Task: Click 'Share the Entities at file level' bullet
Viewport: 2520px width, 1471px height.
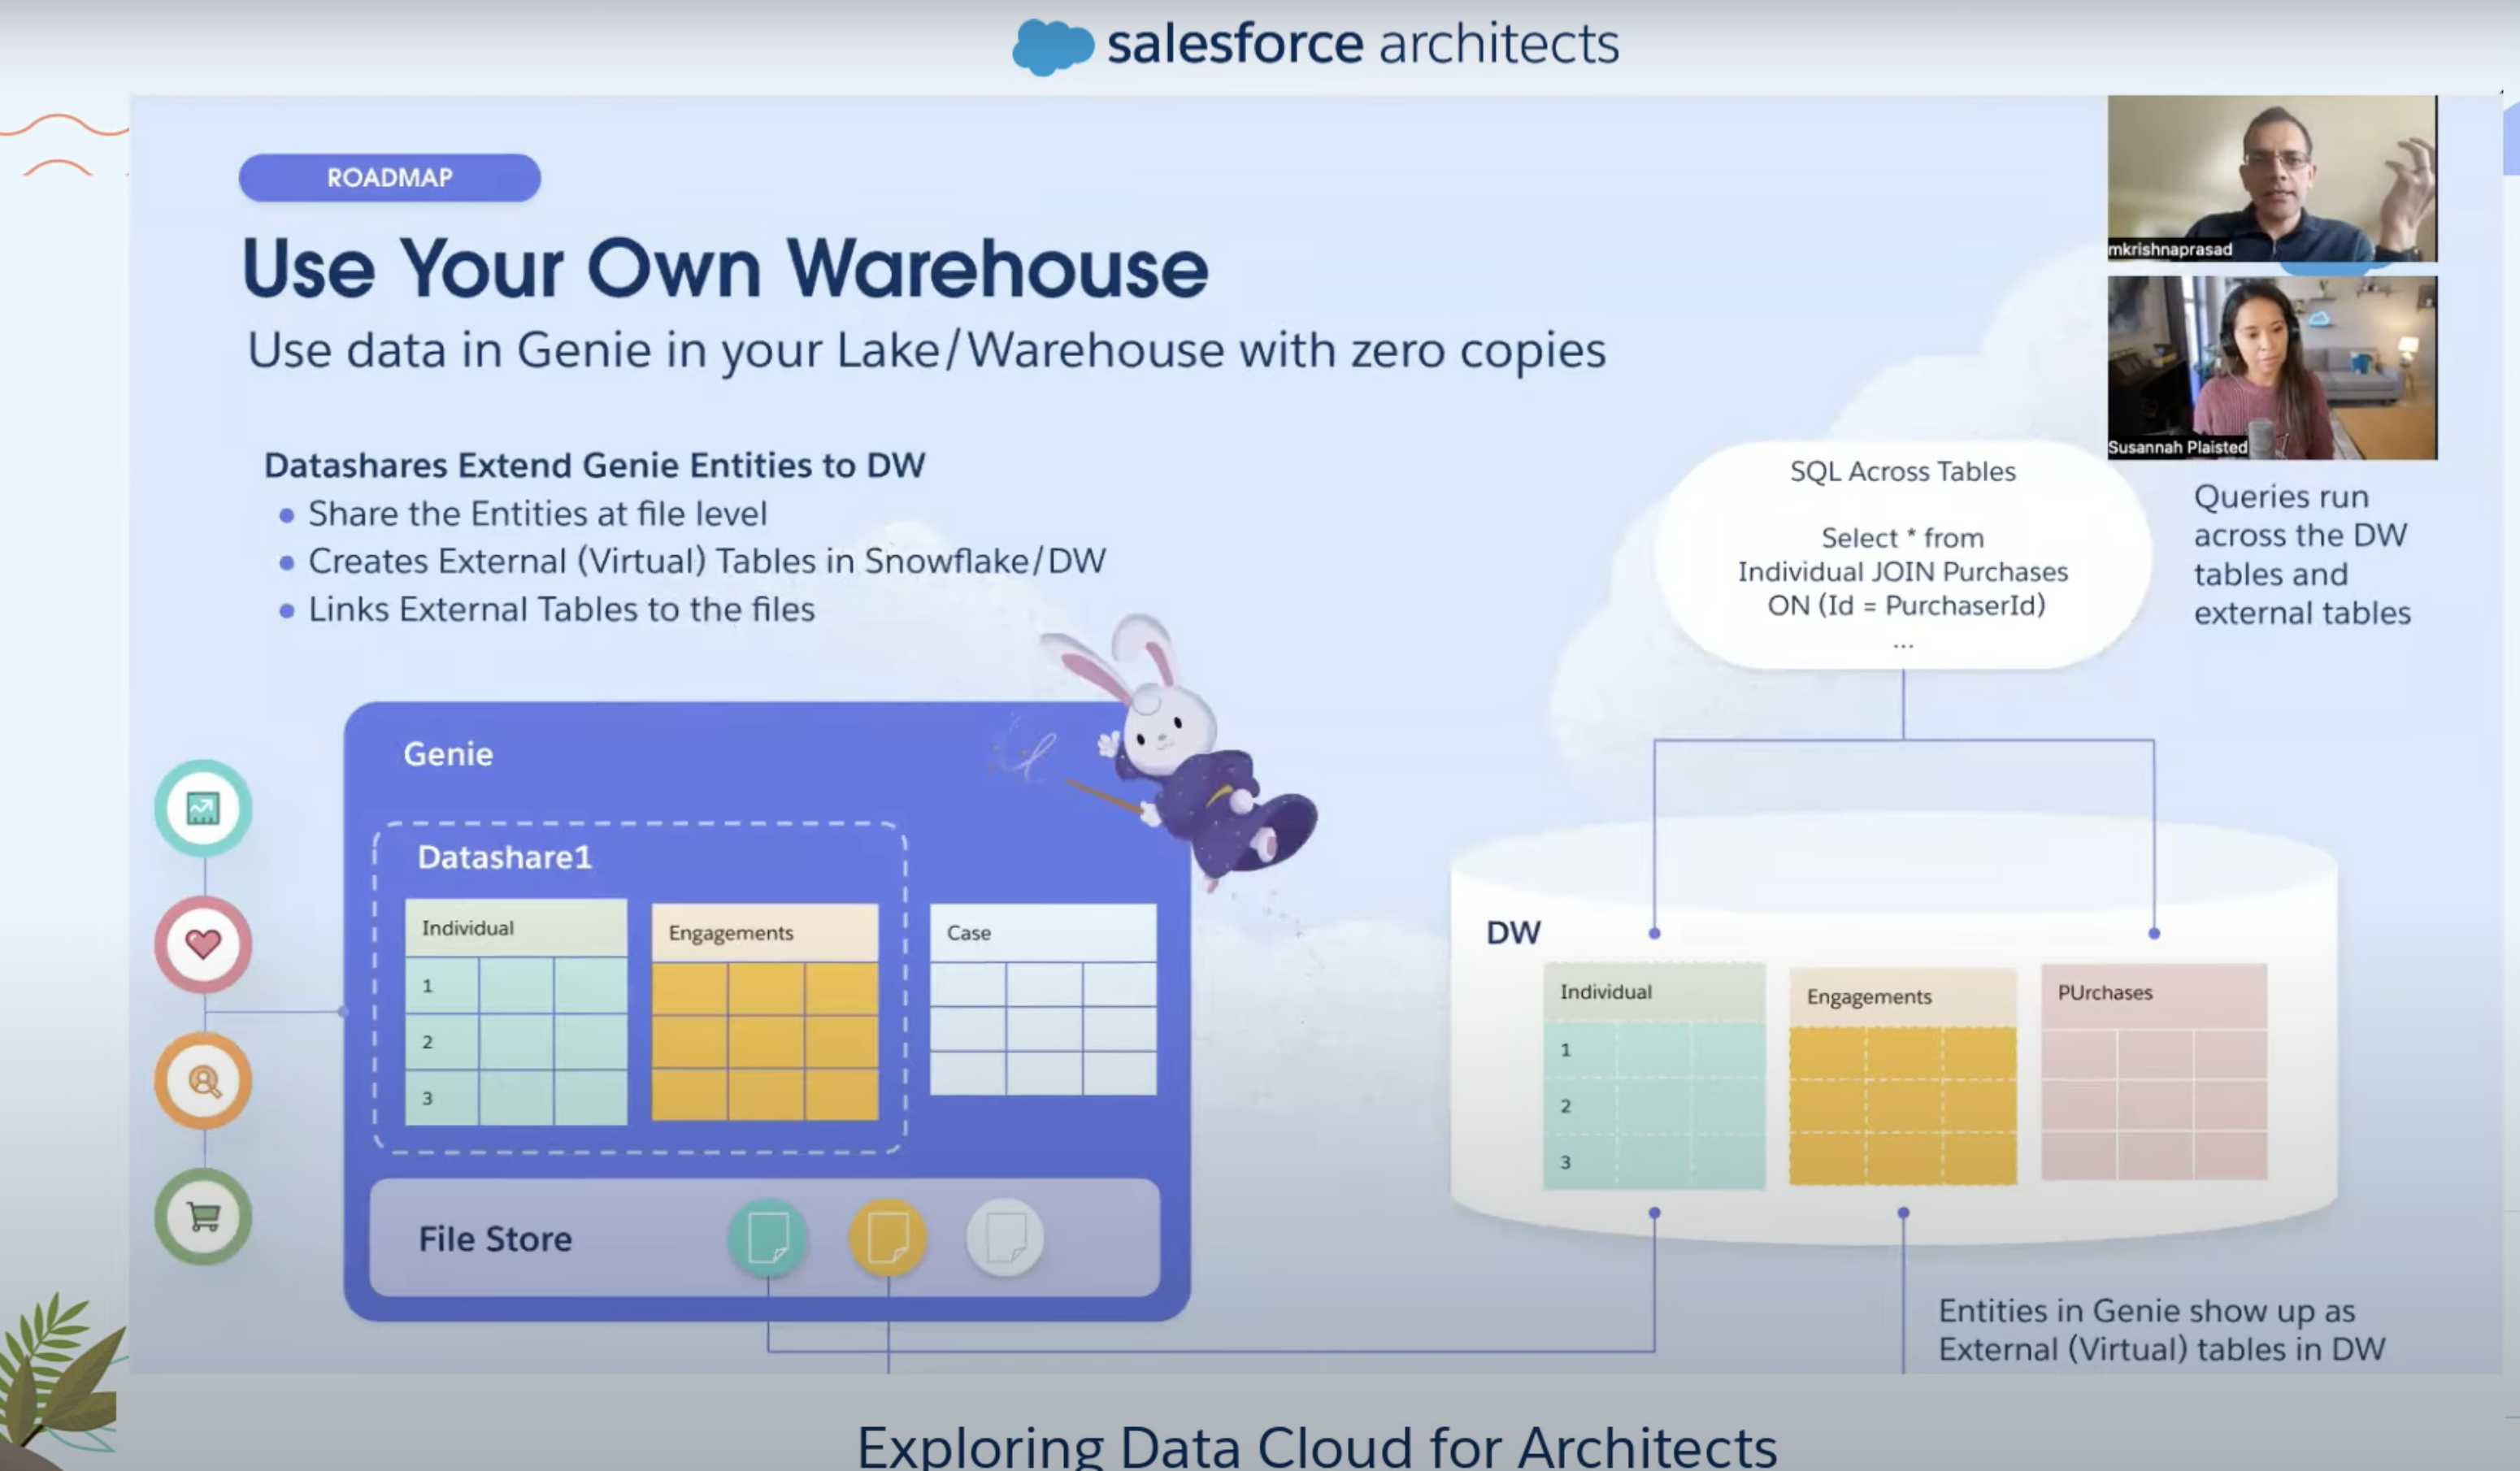Action: pyautogui.click(x=537, y=514)
